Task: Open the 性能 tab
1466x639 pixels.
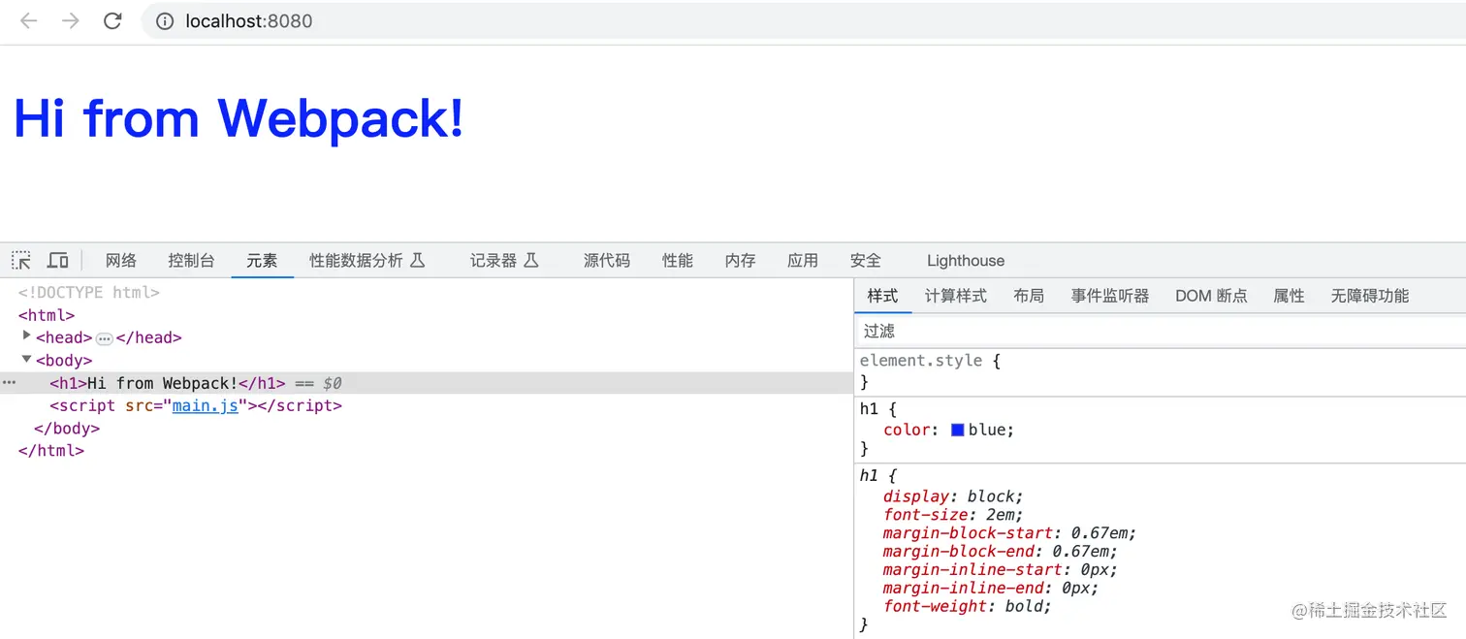Action: (678, 260)
